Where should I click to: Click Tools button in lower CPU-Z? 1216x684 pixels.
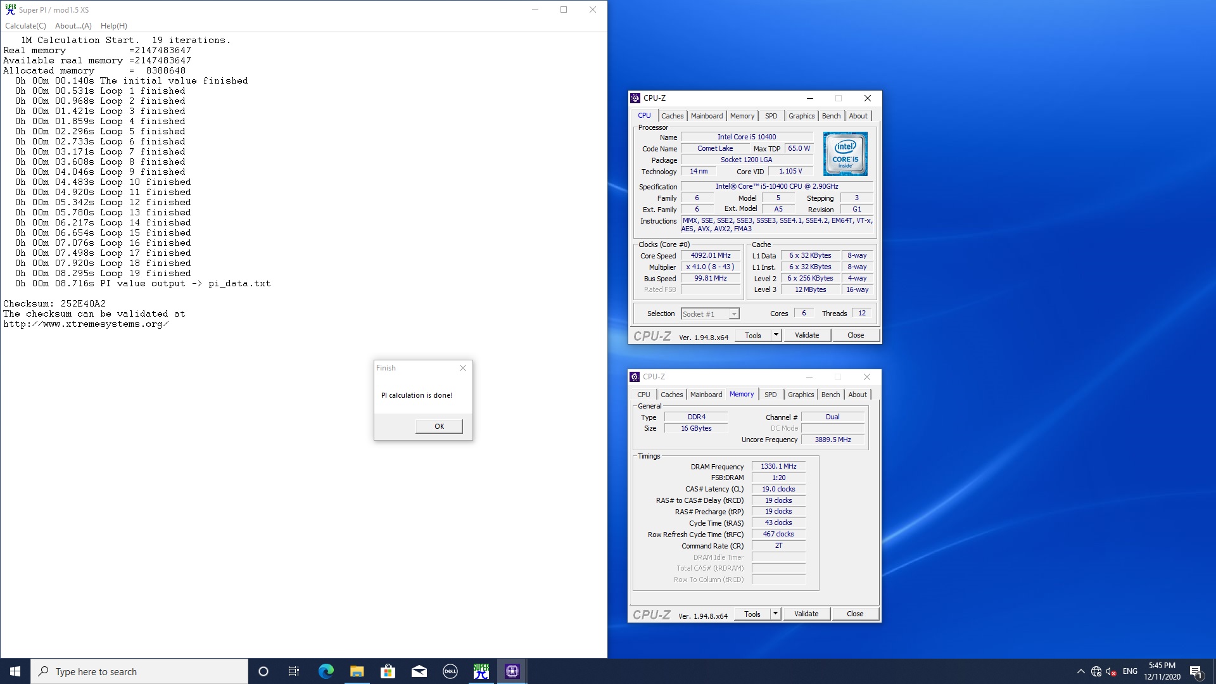click(x=752, y=614)
